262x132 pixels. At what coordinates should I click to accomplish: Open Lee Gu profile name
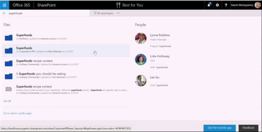click(155, 77)
